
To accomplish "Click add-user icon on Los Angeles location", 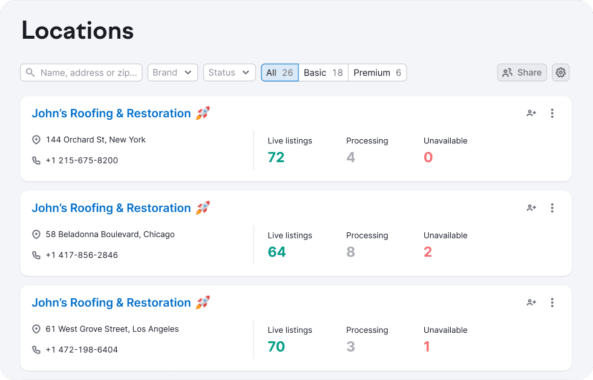I will (x=531, y=303).
